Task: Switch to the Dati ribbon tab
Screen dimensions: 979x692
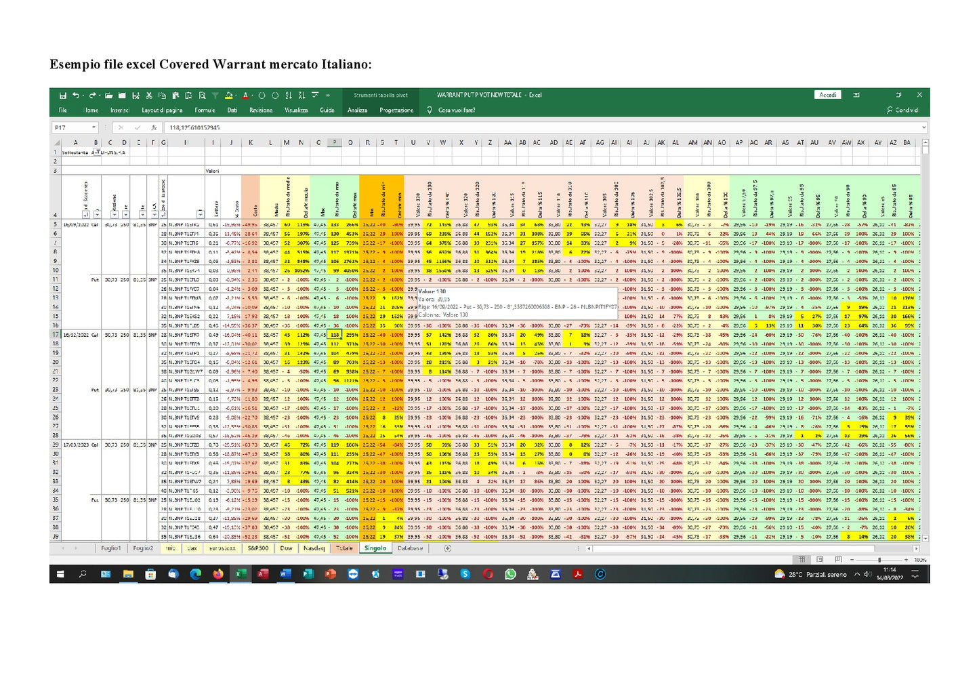Action: pyautogui.click(x=232, y=110)
